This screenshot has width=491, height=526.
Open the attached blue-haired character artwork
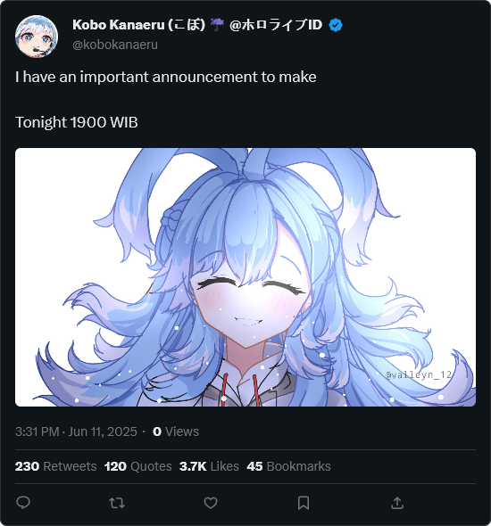(245, 277)
